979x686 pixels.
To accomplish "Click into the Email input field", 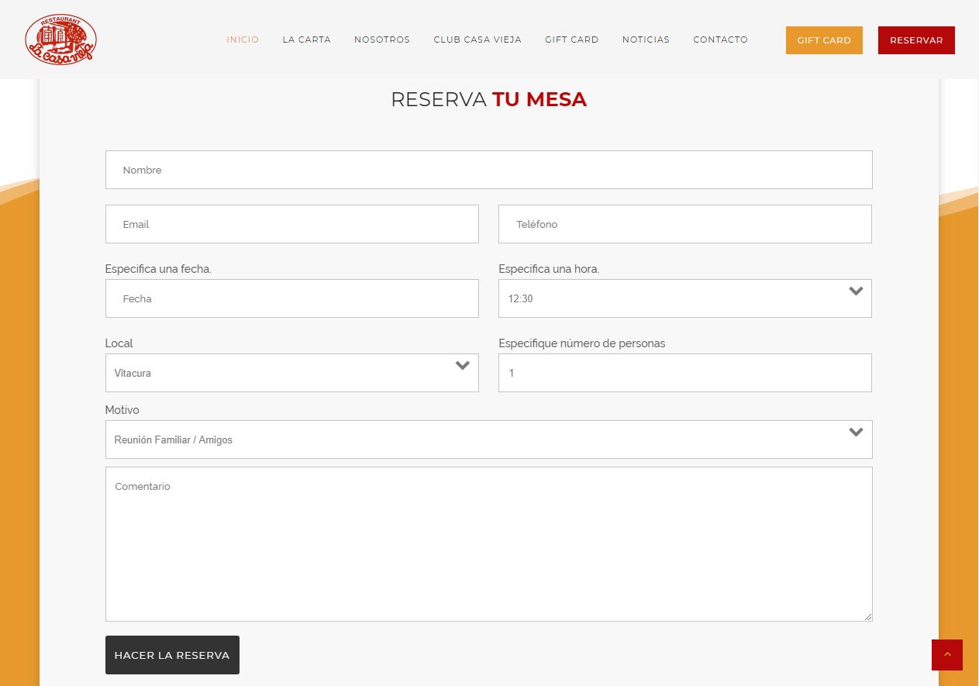I will pos(291,224).
